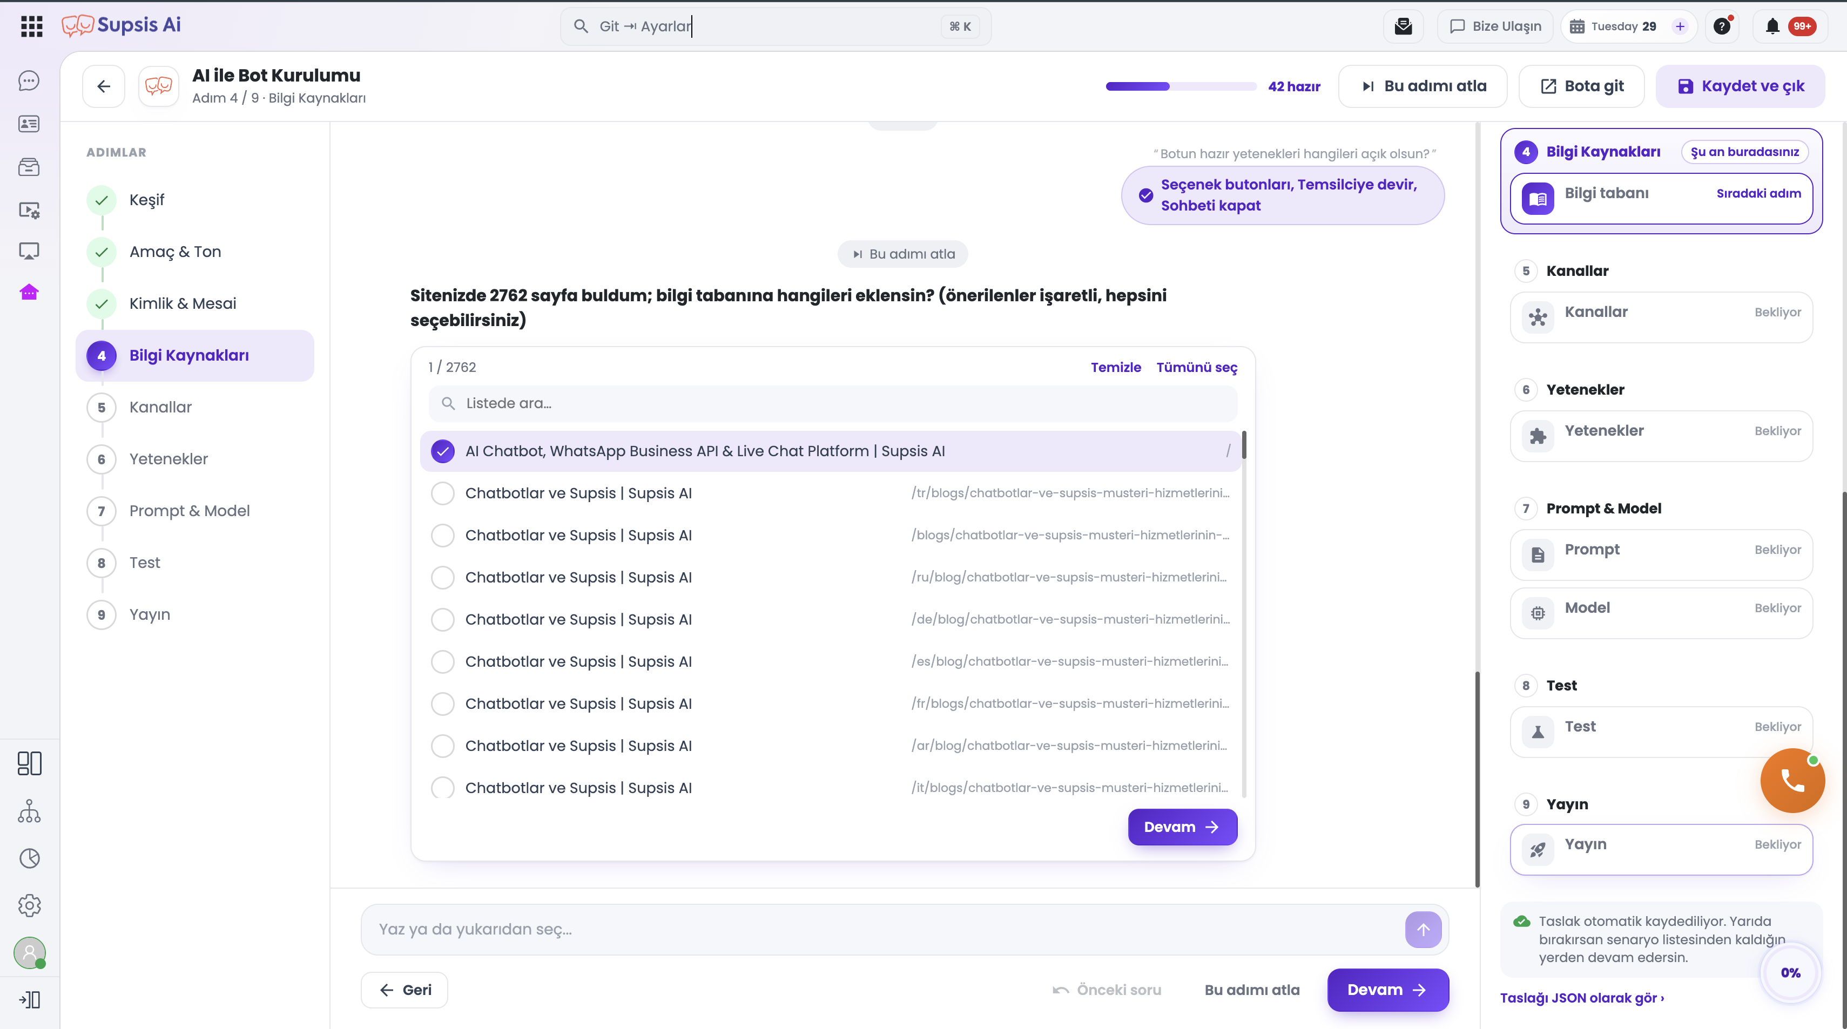Go to Kimlik & Mesai step

195,304
